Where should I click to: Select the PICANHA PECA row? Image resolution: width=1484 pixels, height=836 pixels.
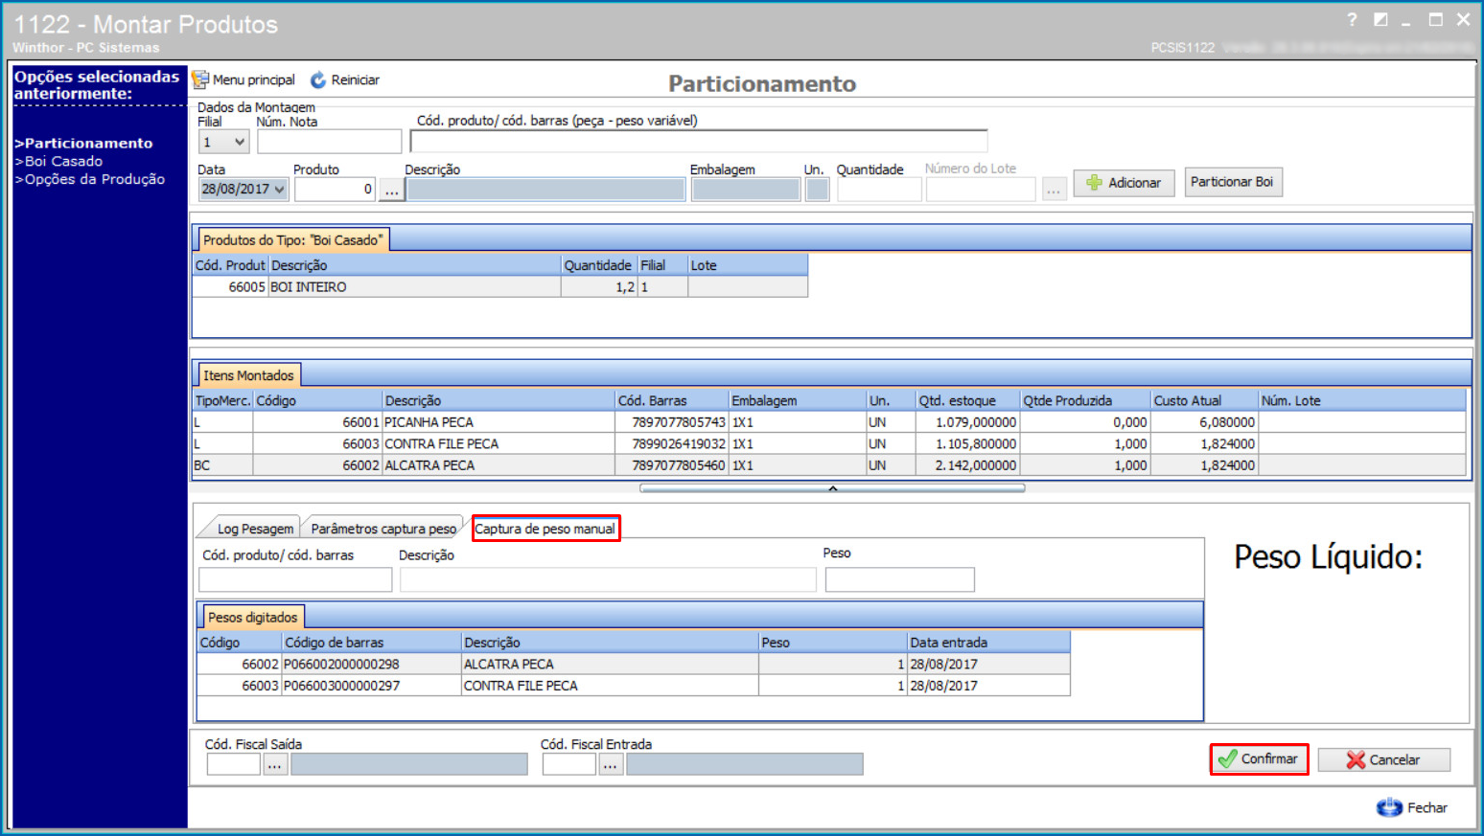tap(829, 422)
